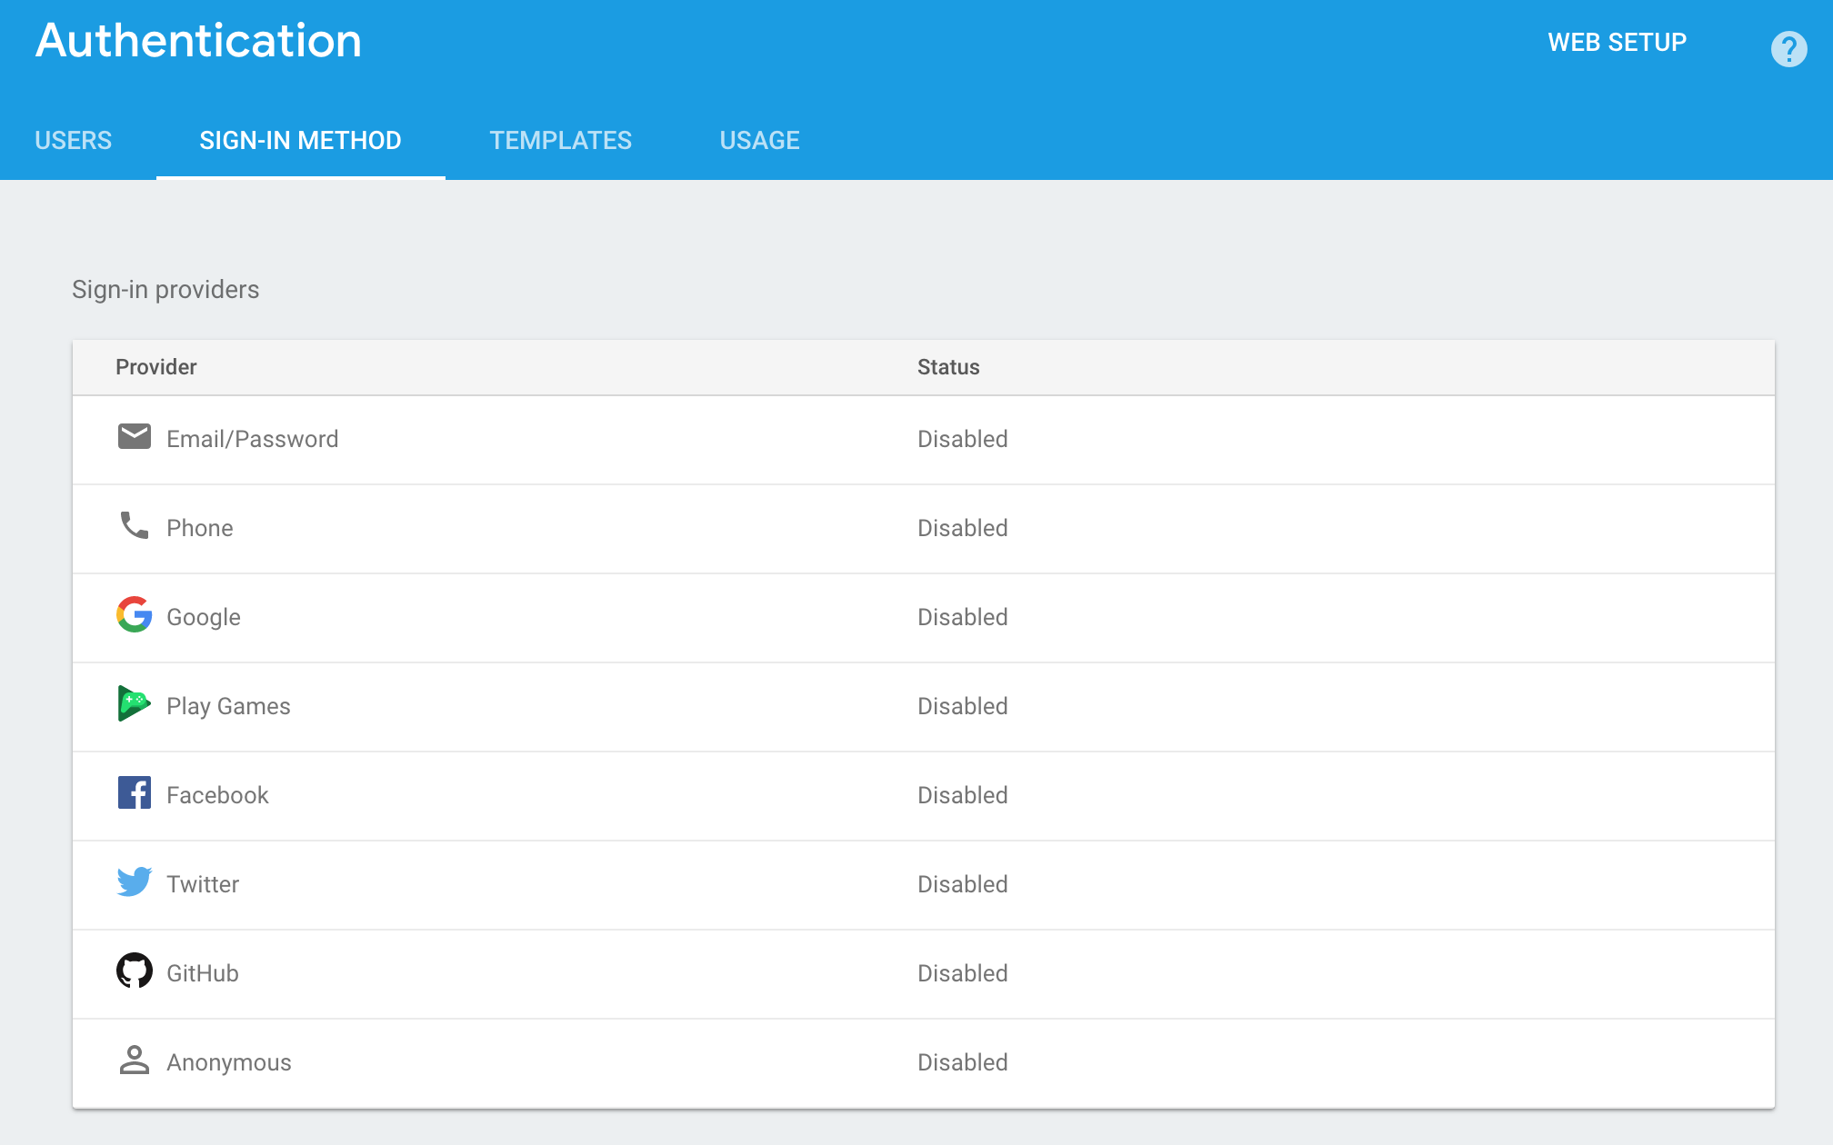This screenshot has width=1833, height=1145.
Task: Click the GitHub octocat icon
Action: click(135, 971)
